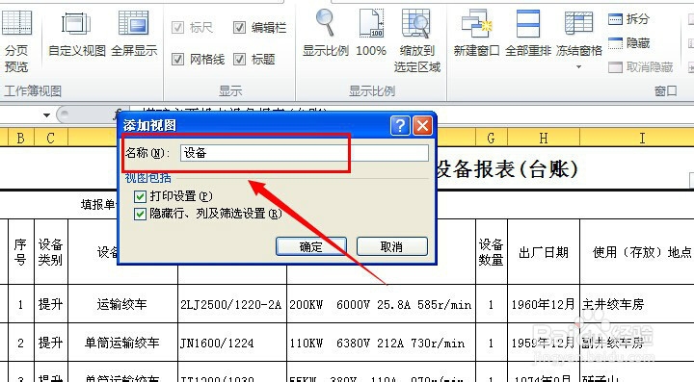Open a New Window (新建窗口)
Viewport: 694px width, 382px height.
coord(476,34)
